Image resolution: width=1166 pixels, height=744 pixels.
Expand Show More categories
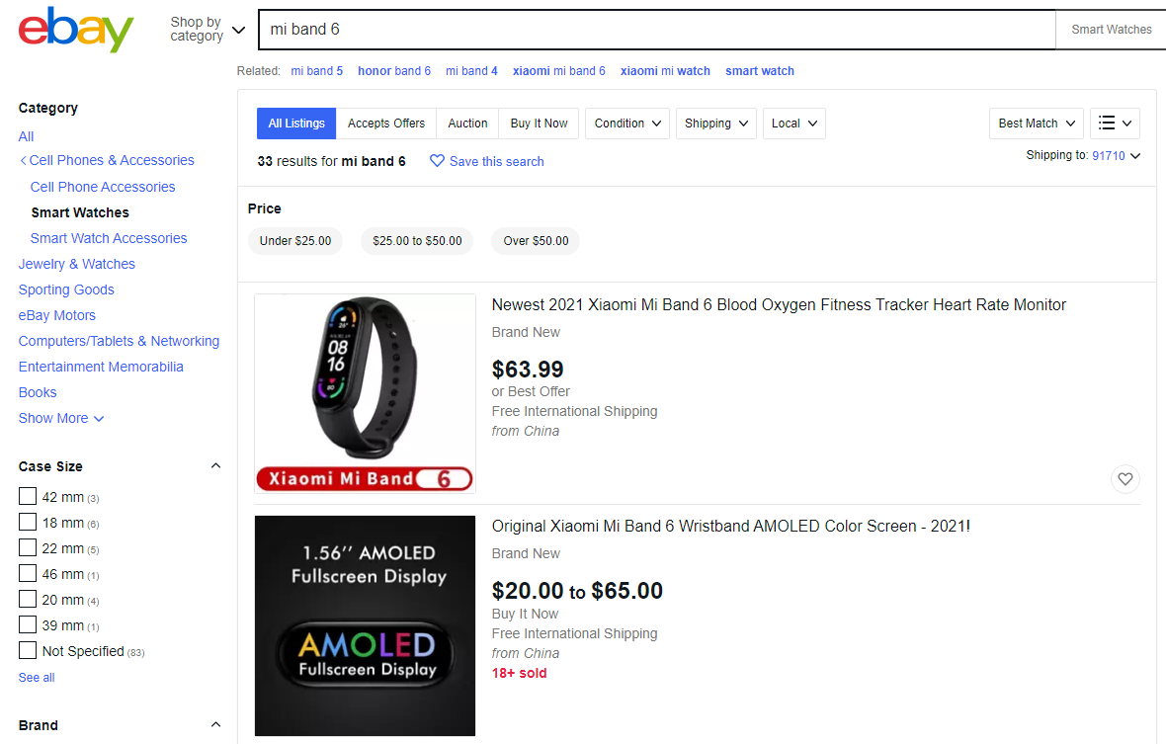[x=61, y=418]
